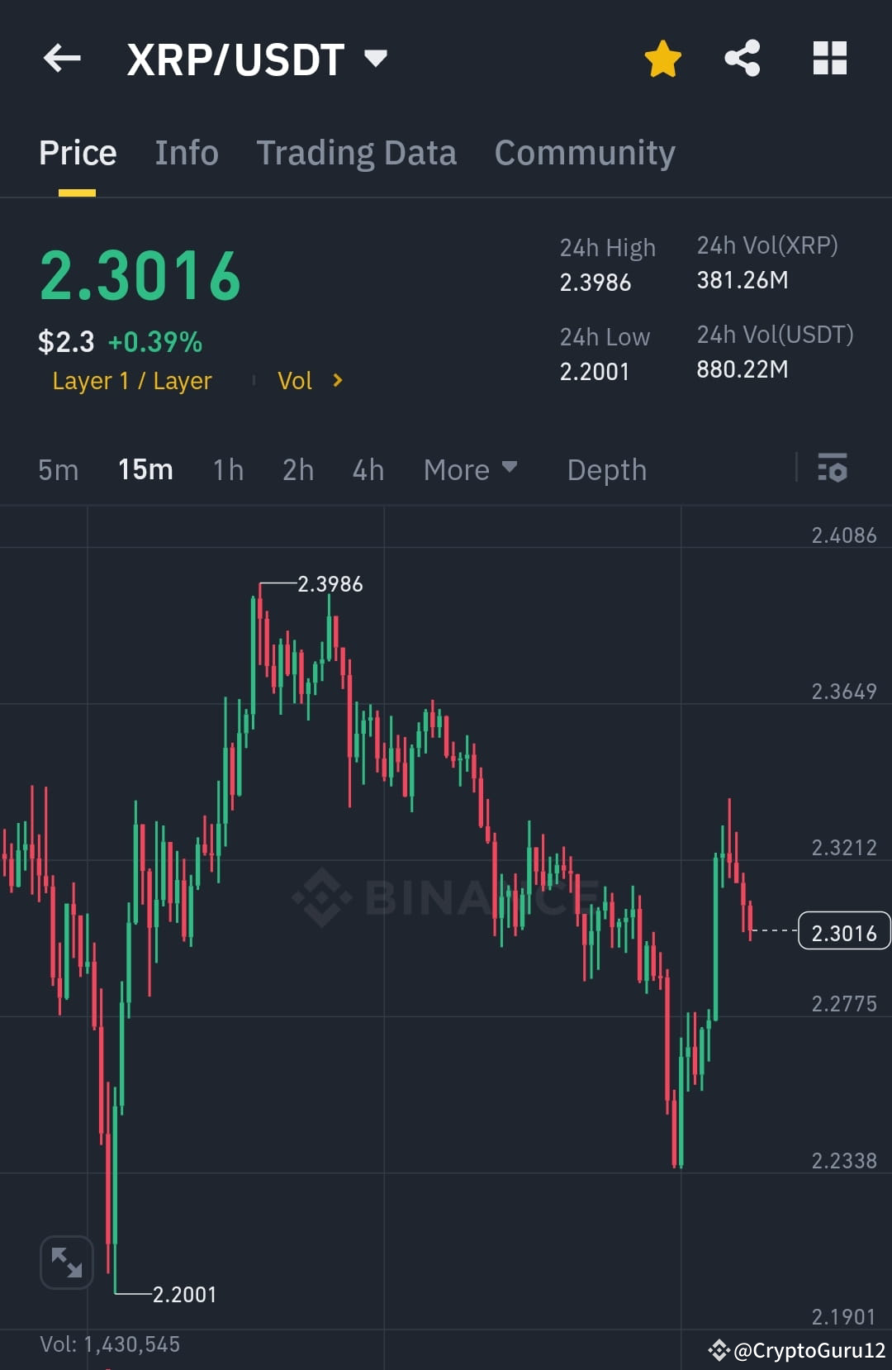Select the 24h High value 2.3986
The height and width of the screenshot is (1370, 892).
(x=595, y=283)
